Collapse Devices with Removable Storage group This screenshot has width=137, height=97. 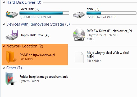tap(4, 24)
